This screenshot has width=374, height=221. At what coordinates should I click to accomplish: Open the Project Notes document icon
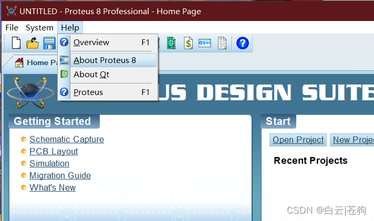[x=222, y=43]
